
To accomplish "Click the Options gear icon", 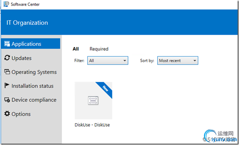I will click(7, 114).
